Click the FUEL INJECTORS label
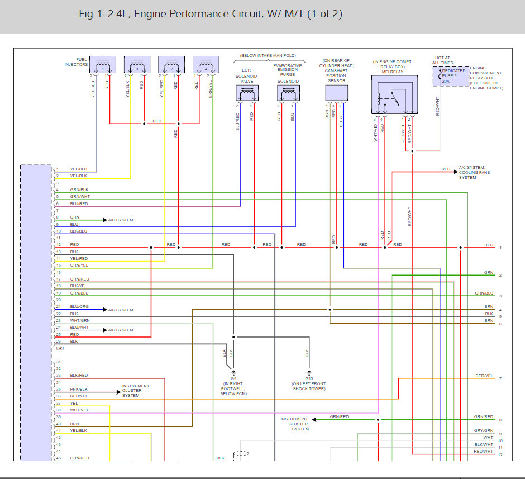 coord(77,62)
